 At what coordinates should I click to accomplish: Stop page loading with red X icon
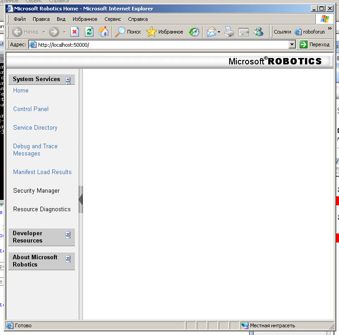[x=74, y=32]
